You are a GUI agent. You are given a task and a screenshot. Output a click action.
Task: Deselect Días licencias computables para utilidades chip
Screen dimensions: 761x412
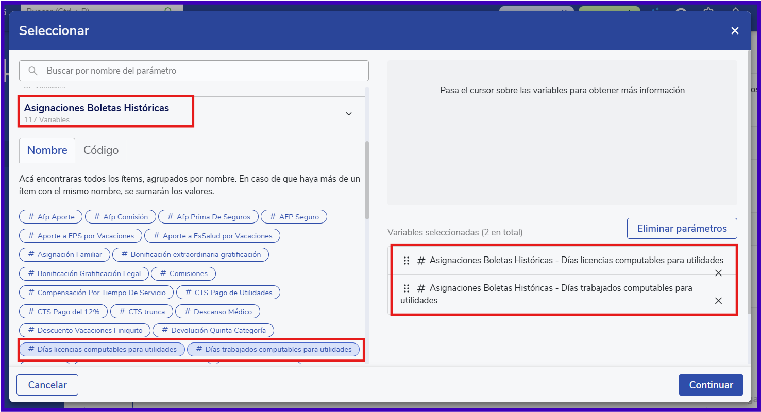102,349
